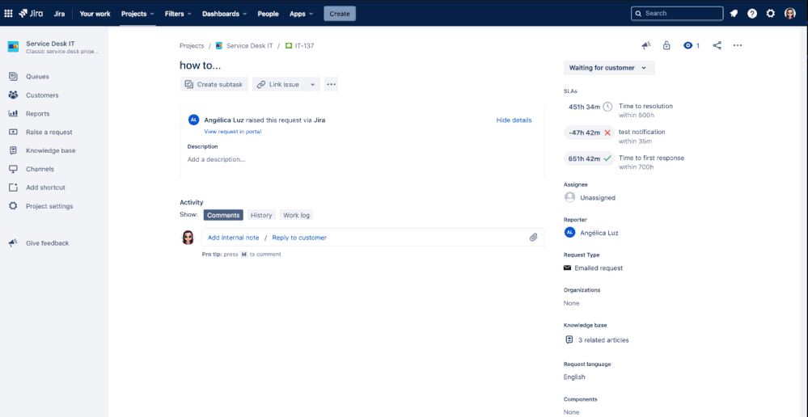Open the People menu item
This screenshot has height=417, width=808.
[x=268, y=14]
